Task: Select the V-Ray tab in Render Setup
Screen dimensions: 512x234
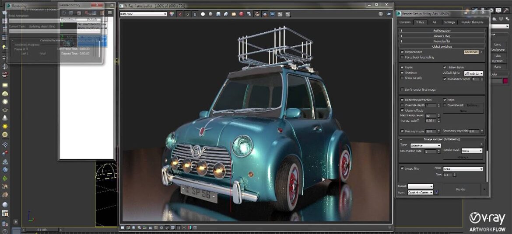Action: tap(420, 22)
